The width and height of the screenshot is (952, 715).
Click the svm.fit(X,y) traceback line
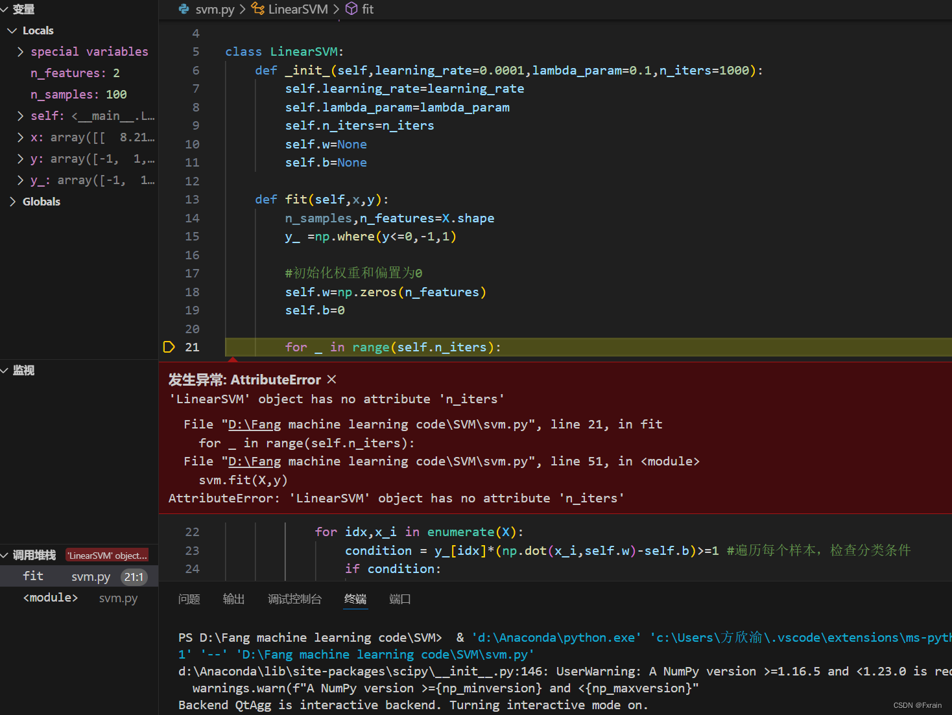point(243,480)
